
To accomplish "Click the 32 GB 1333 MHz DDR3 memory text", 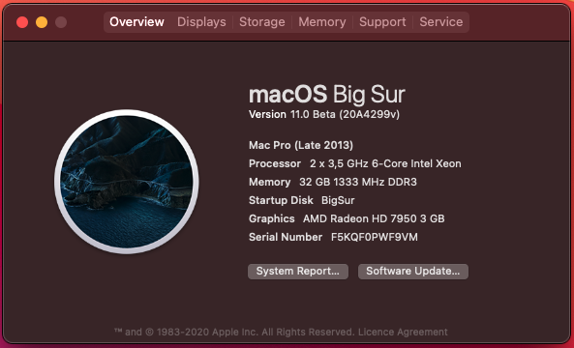I will (358, 182).
